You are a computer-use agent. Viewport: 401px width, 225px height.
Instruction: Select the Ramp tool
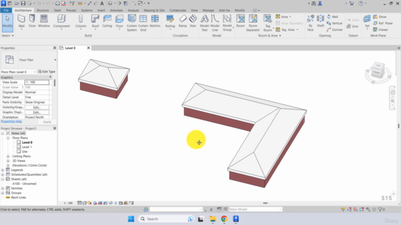click(x=182, y=21)
